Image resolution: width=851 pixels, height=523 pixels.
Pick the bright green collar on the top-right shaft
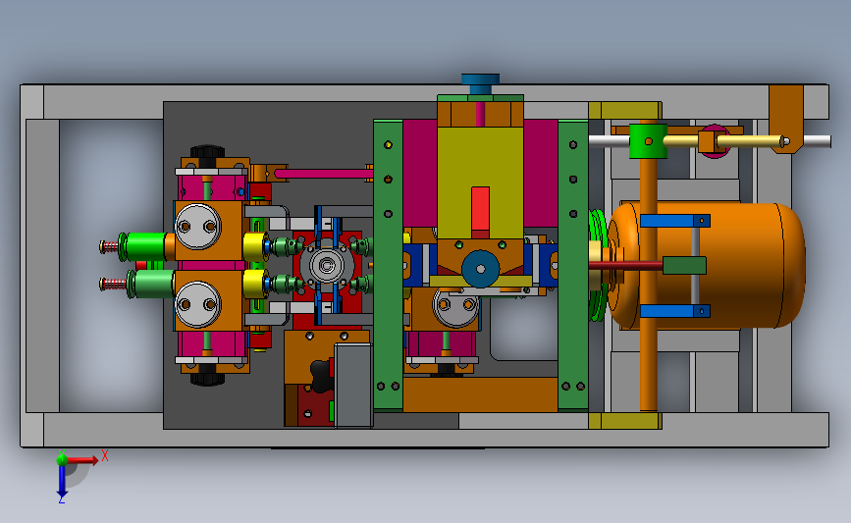click(648, 141)
